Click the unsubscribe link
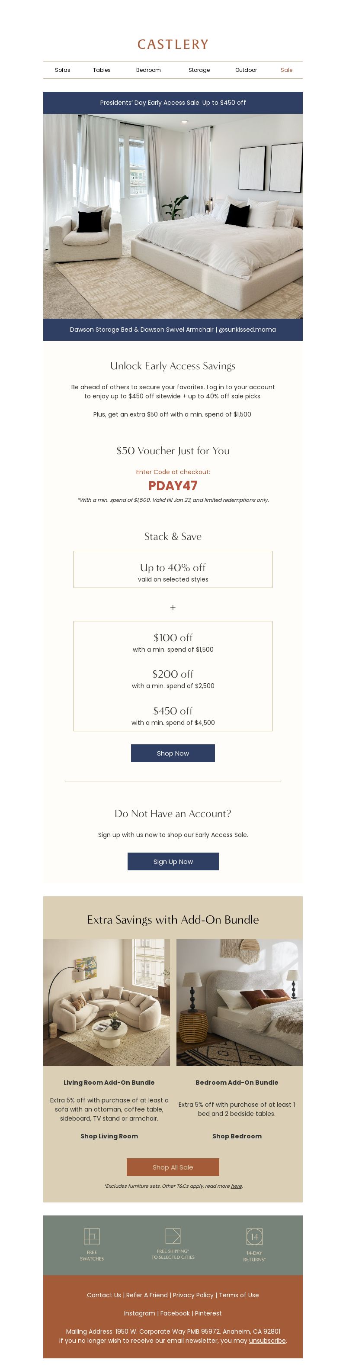Image resolution: width=346 pixels, height=1367 pixels. coord(267,1341)
